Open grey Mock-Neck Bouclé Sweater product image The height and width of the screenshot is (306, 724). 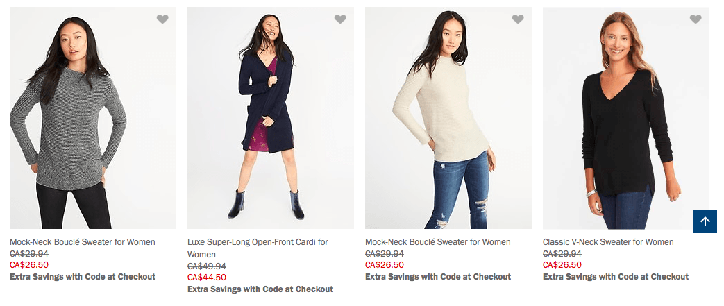93,118
